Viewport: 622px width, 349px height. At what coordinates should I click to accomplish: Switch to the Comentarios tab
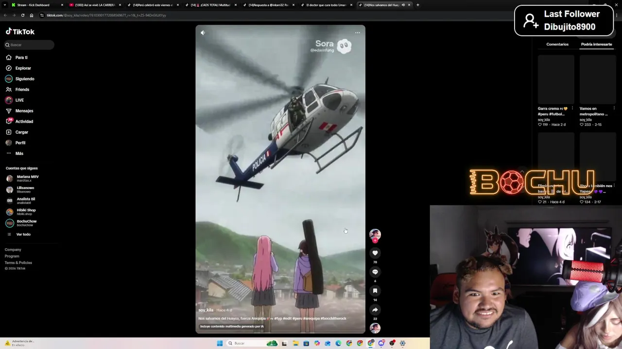coord(557,44)
